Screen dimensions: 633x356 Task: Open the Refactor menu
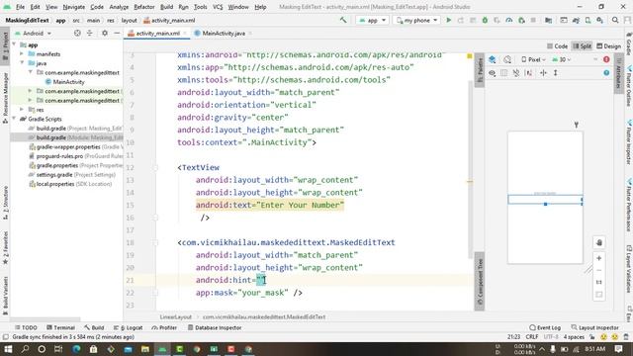point(144,7)
